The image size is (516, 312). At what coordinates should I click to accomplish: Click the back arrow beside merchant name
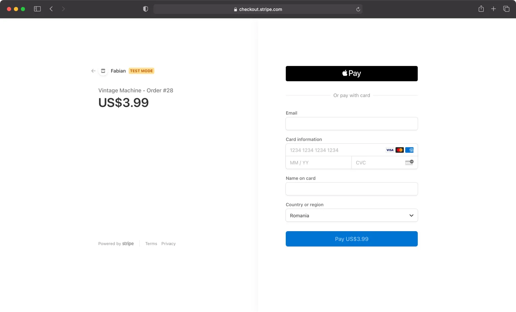(93, 71)
